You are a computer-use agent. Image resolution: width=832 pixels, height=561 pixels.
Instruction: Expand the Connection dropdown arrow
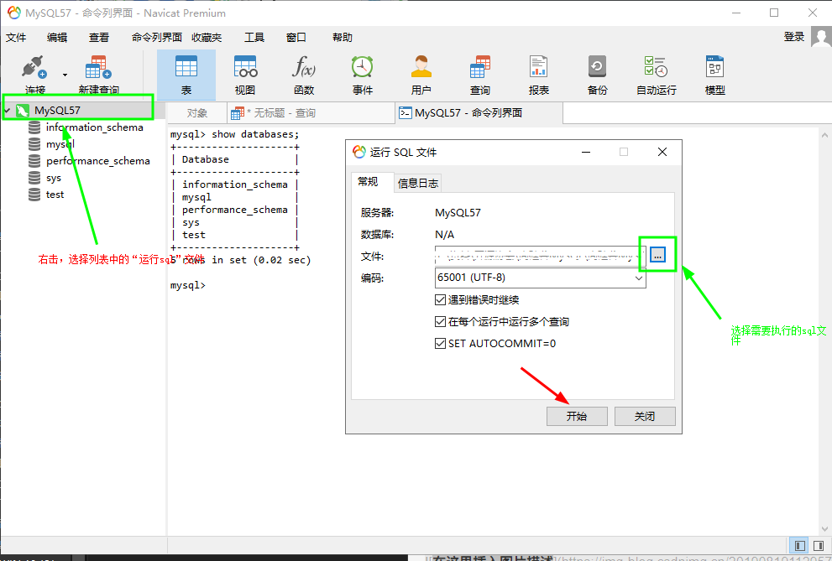(65, 75)
